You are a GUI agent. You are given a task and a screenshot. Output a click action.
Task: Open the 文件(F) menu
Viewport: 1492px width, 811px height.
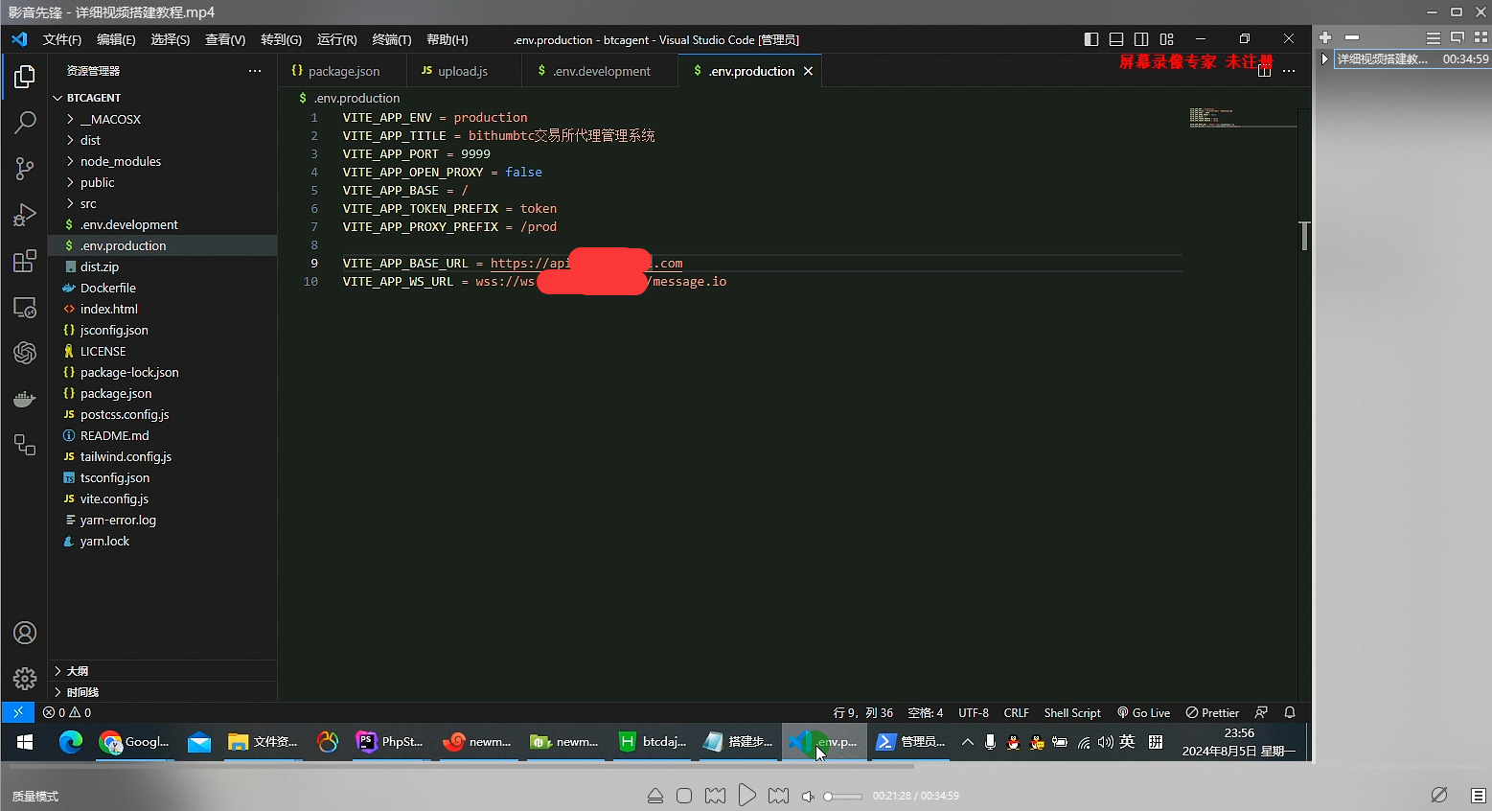coord(62,39)
